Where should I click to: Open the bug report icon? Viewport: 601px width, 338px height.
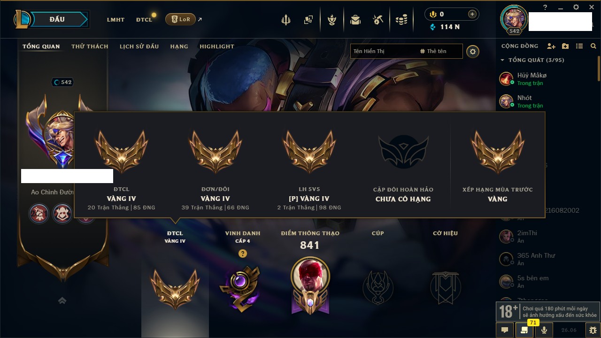pyautogui.click(x=593, y=330)
